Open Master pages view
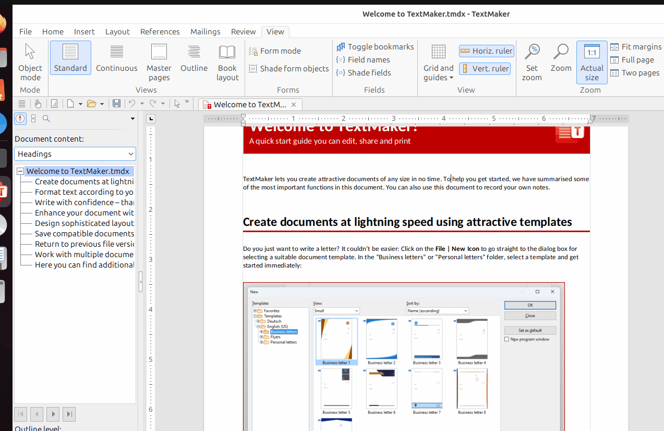This screenshot has width=664, height=431. coord(159,62)
